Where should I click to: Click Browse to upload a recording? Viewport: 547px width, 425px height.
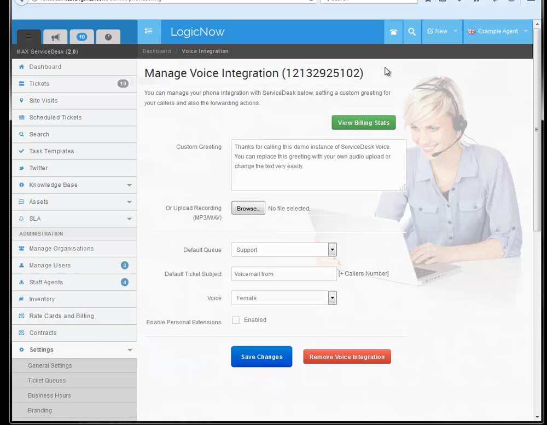point(248,208)
